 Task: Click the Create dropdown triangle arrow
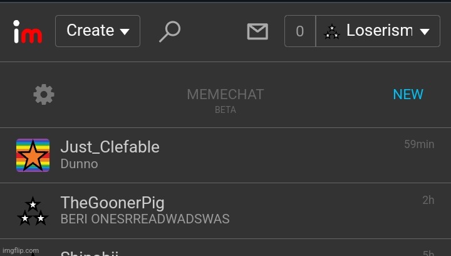(x=125, y=31)
